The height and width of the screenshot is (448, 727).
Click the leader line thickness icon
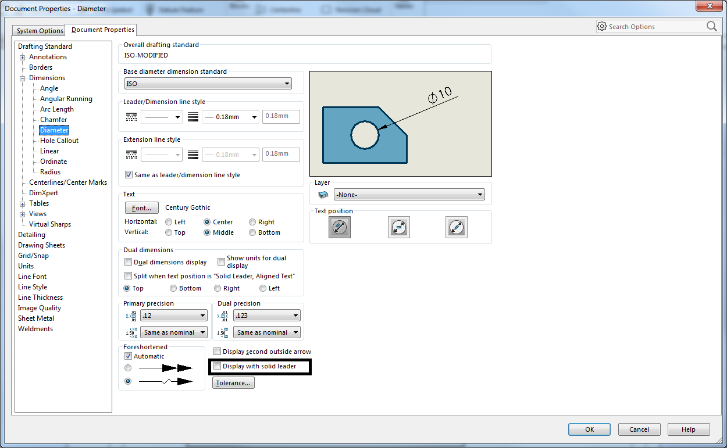(193, 117)
